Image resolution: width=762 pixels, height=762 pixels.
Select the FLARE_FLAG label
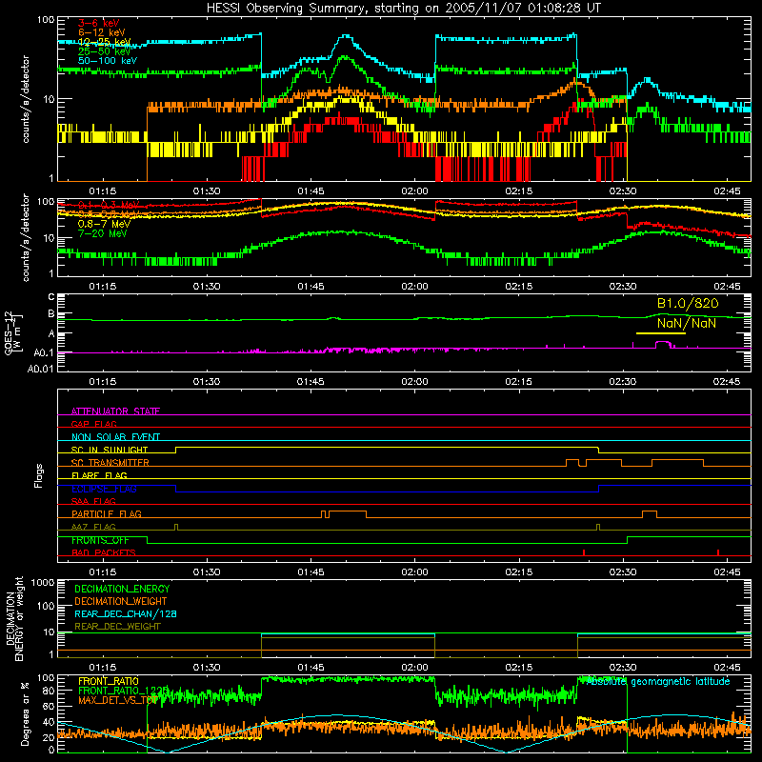[99, 475]
